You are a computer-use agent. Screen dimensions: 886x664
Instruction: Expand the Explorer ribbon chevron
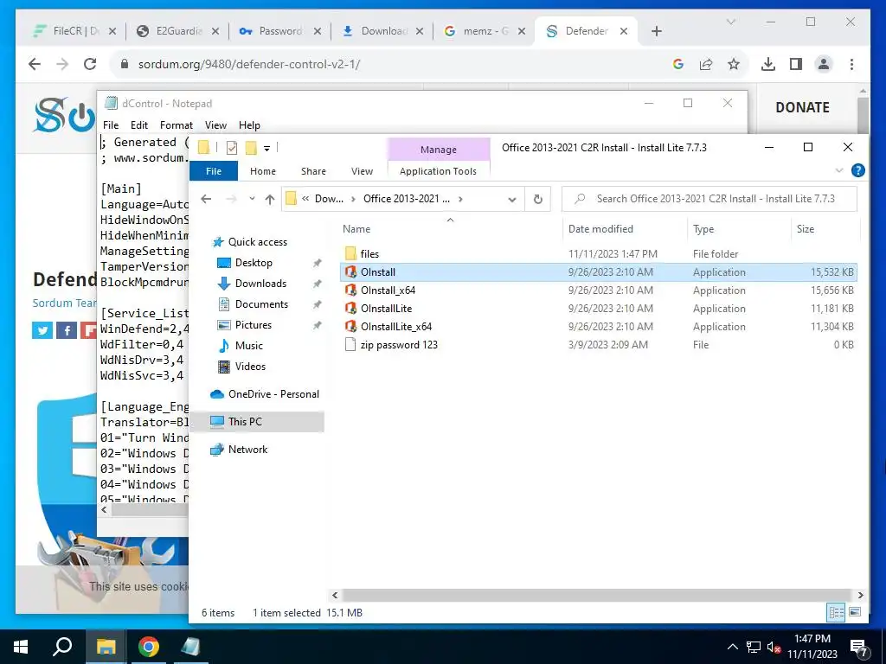point(839,170)
